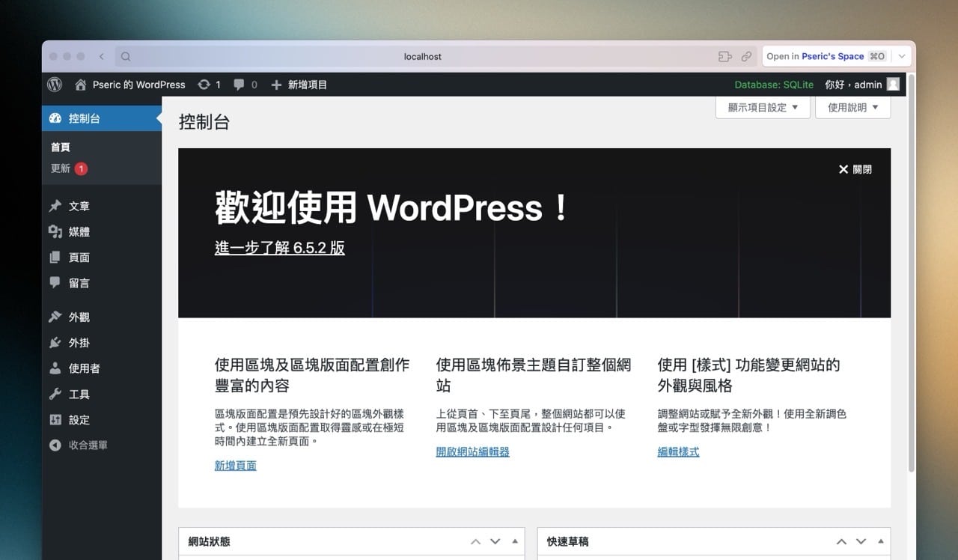The height and width of the screenshot is (560, 958).
Task: Click Database: SQLite in admin bar
Action: (x=774, y=85)
